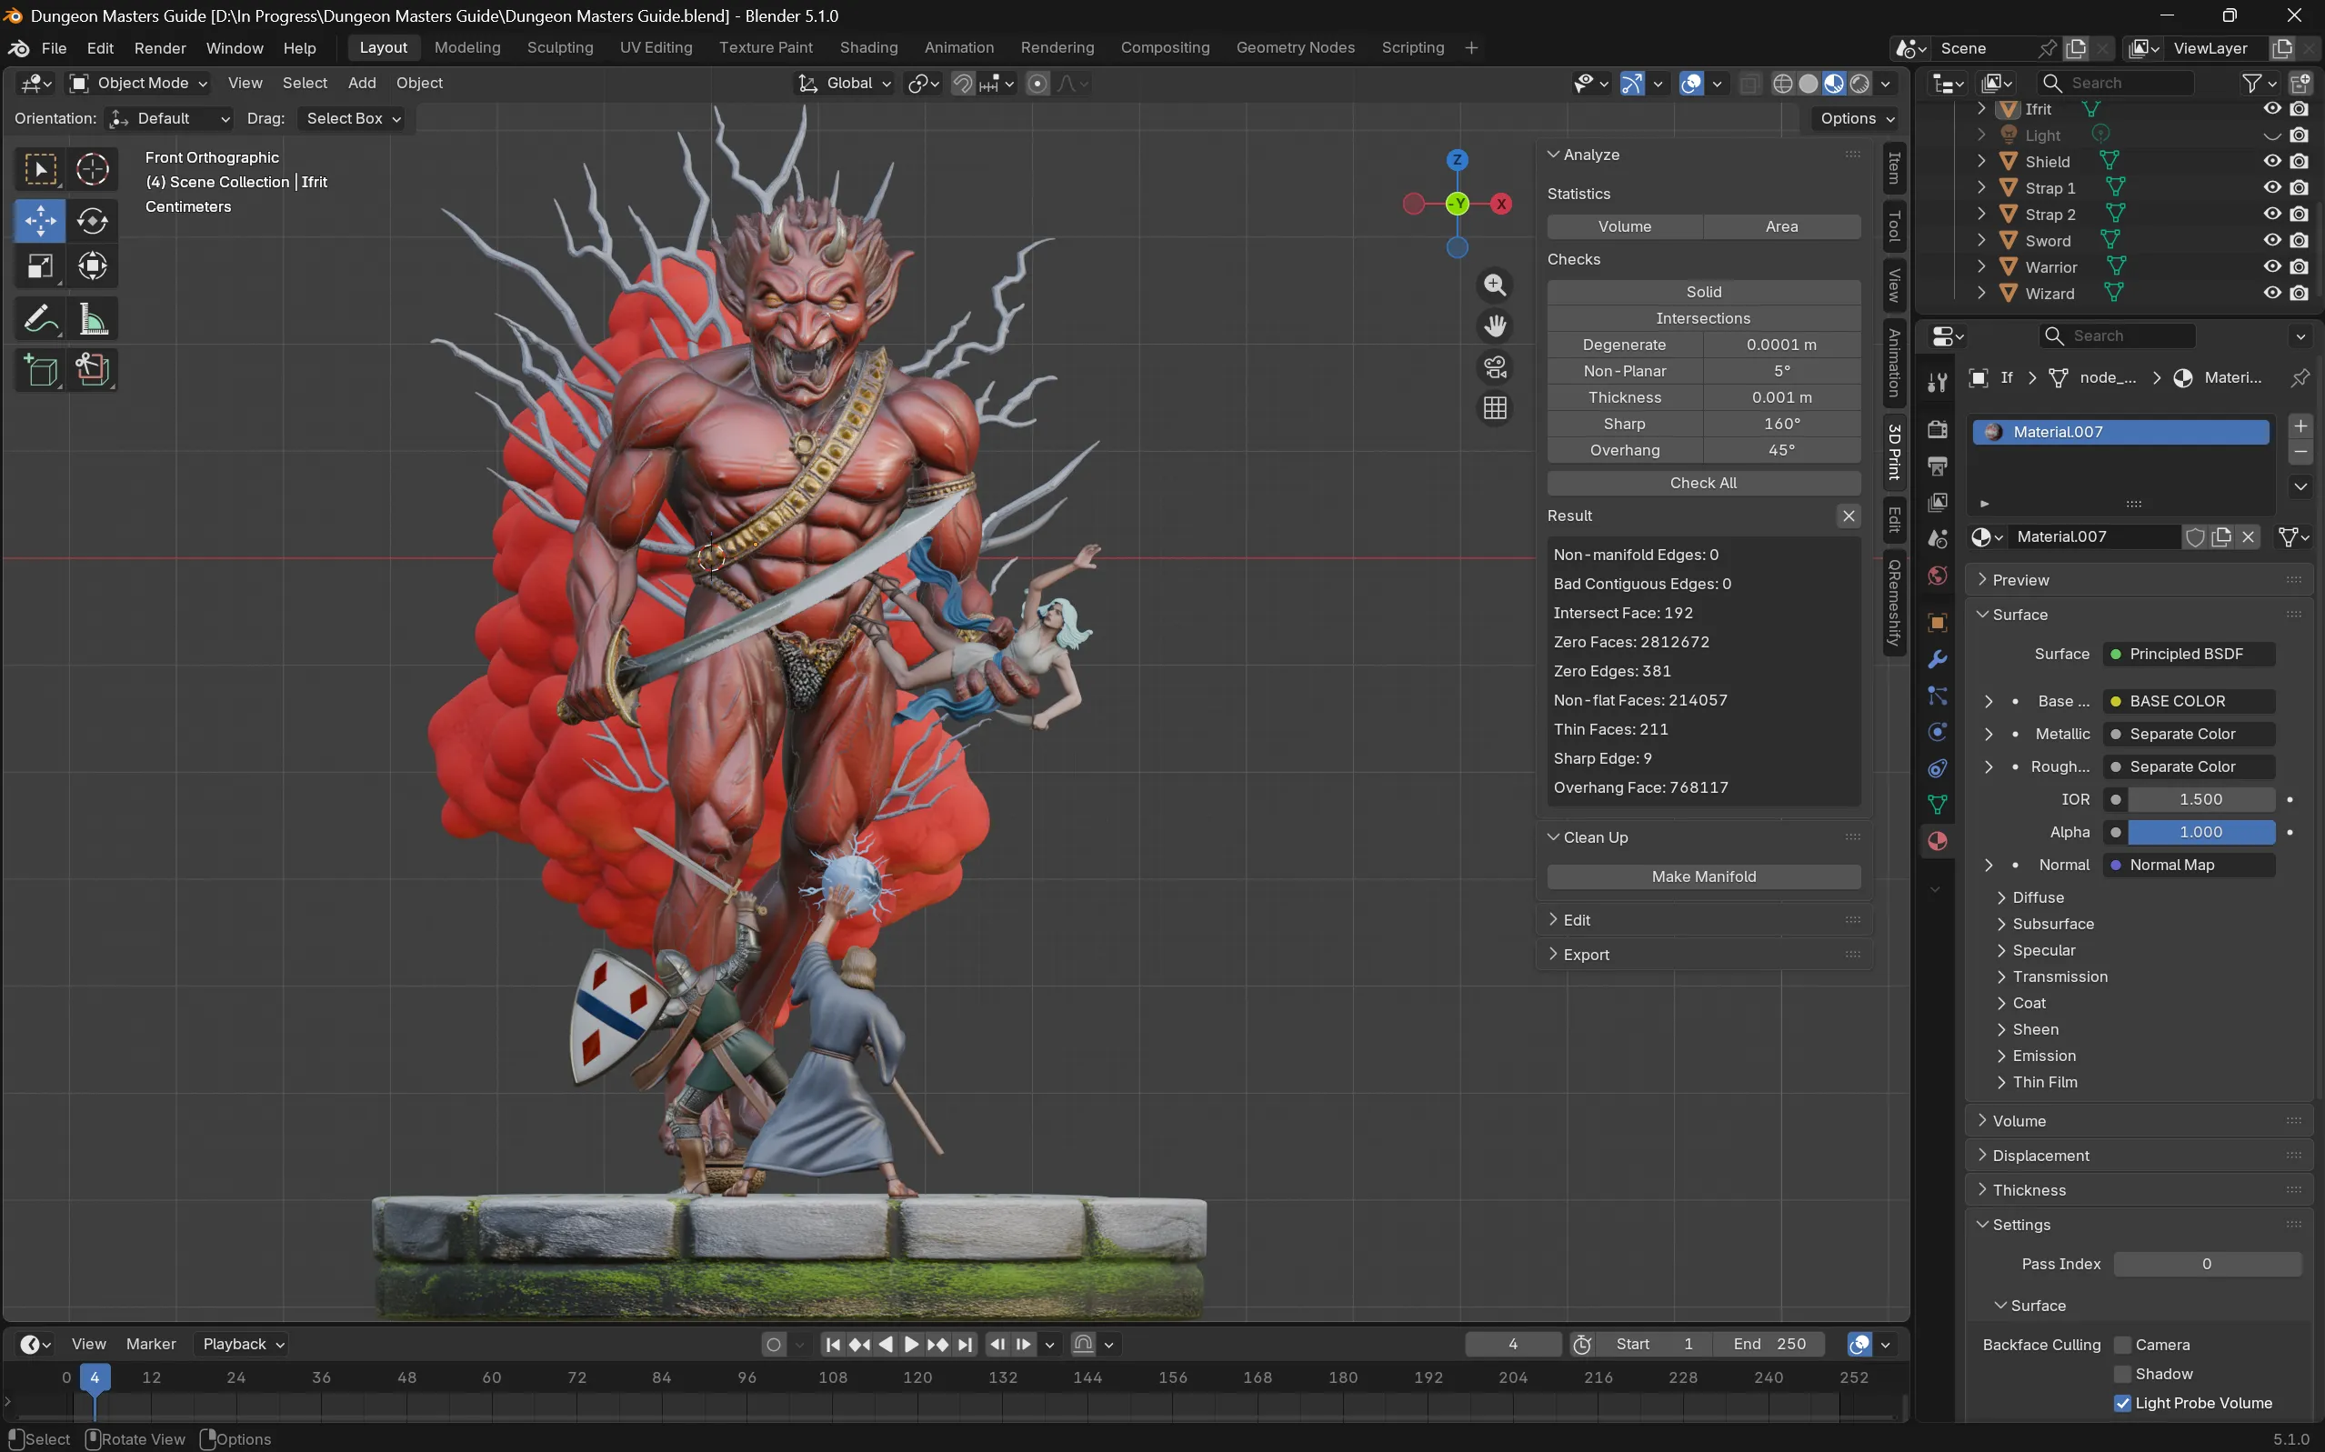Adjust the IOR value field
2325x1452 pixels.
pyautogui.click(x=2200, y=800)
